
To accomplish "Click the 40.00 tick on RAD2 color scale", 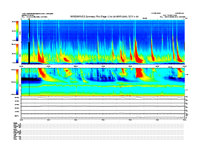I will [14, 22].
